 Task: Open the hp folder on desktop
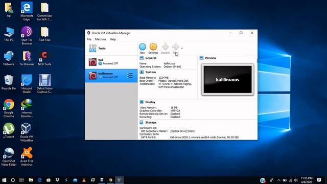click(9, 10)
